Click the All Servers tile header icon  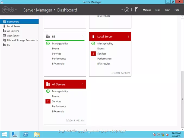(x=48, y=84)
